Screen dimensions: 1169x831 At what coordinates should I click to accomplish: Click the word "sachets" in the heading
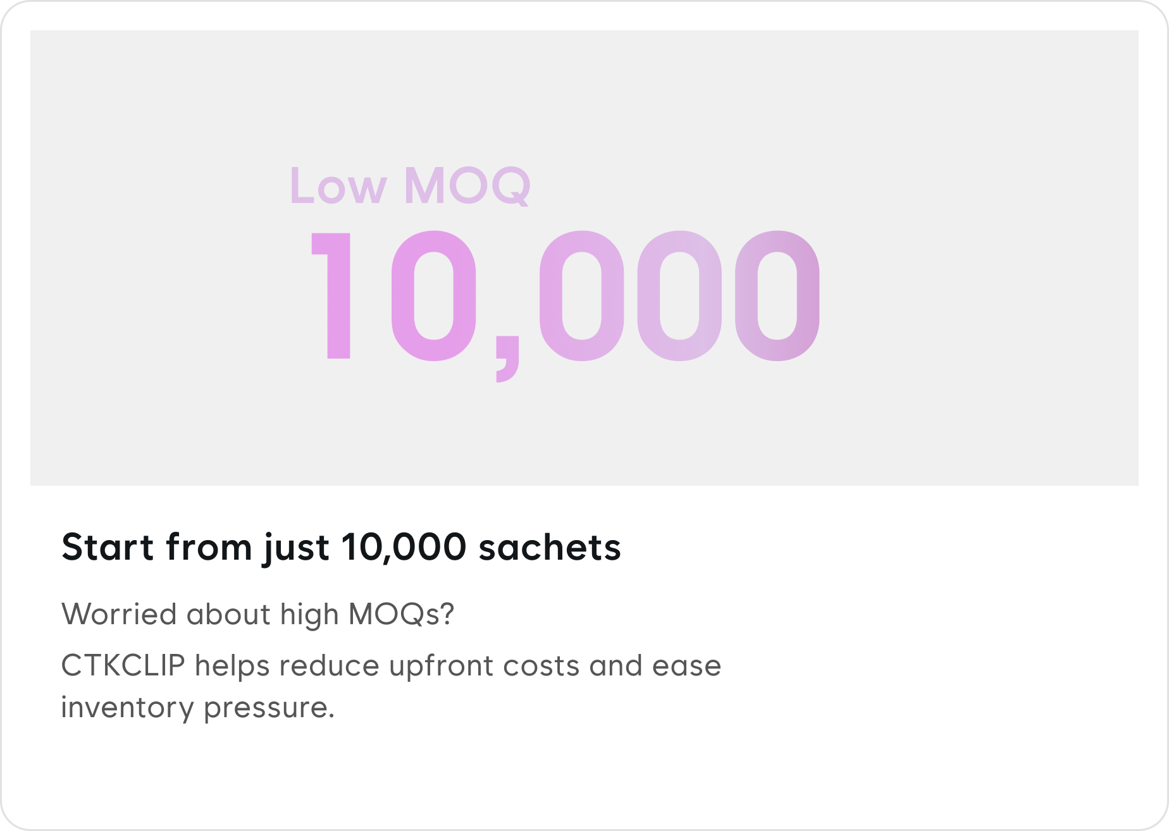(550, 547)
